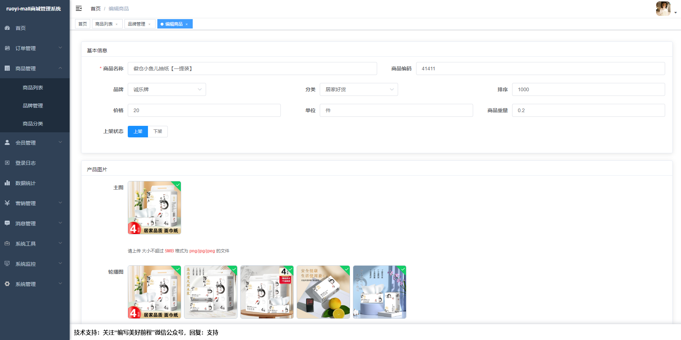The height and width of the screenshot is (340, 681).
Task: Click the 首页 dashboard icon in sidebar
Action: pyautogui.click(x=7, y=28)
